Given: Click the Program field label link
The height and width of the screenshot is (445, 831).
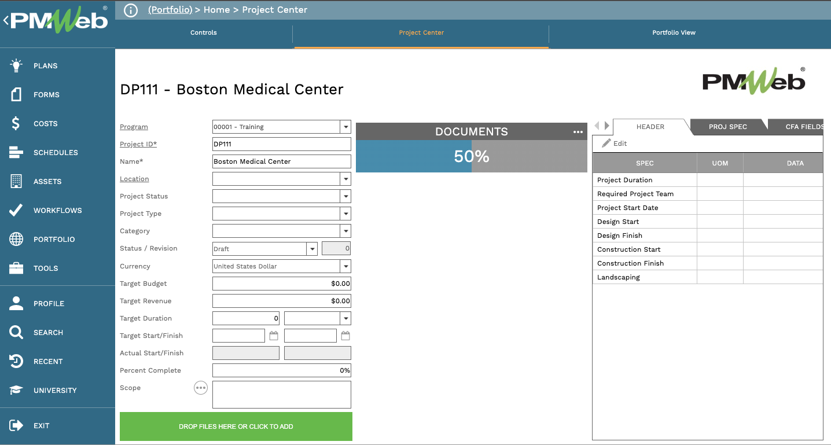Looking at the screenshot, I should [x=134, y=127].
